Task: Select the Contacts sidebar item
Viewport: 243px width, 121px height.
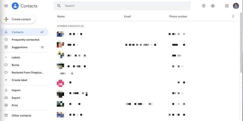Action: click(18, 32)
